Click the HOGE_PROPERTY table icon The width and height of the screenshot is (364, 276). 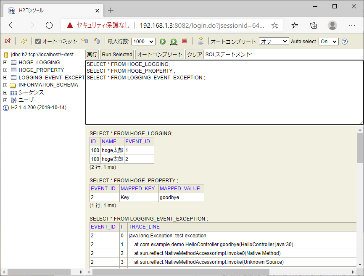click(x=14, y=70)
